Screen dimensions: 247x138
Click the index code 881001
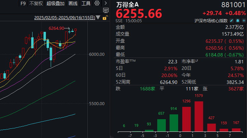coord(234,4)
